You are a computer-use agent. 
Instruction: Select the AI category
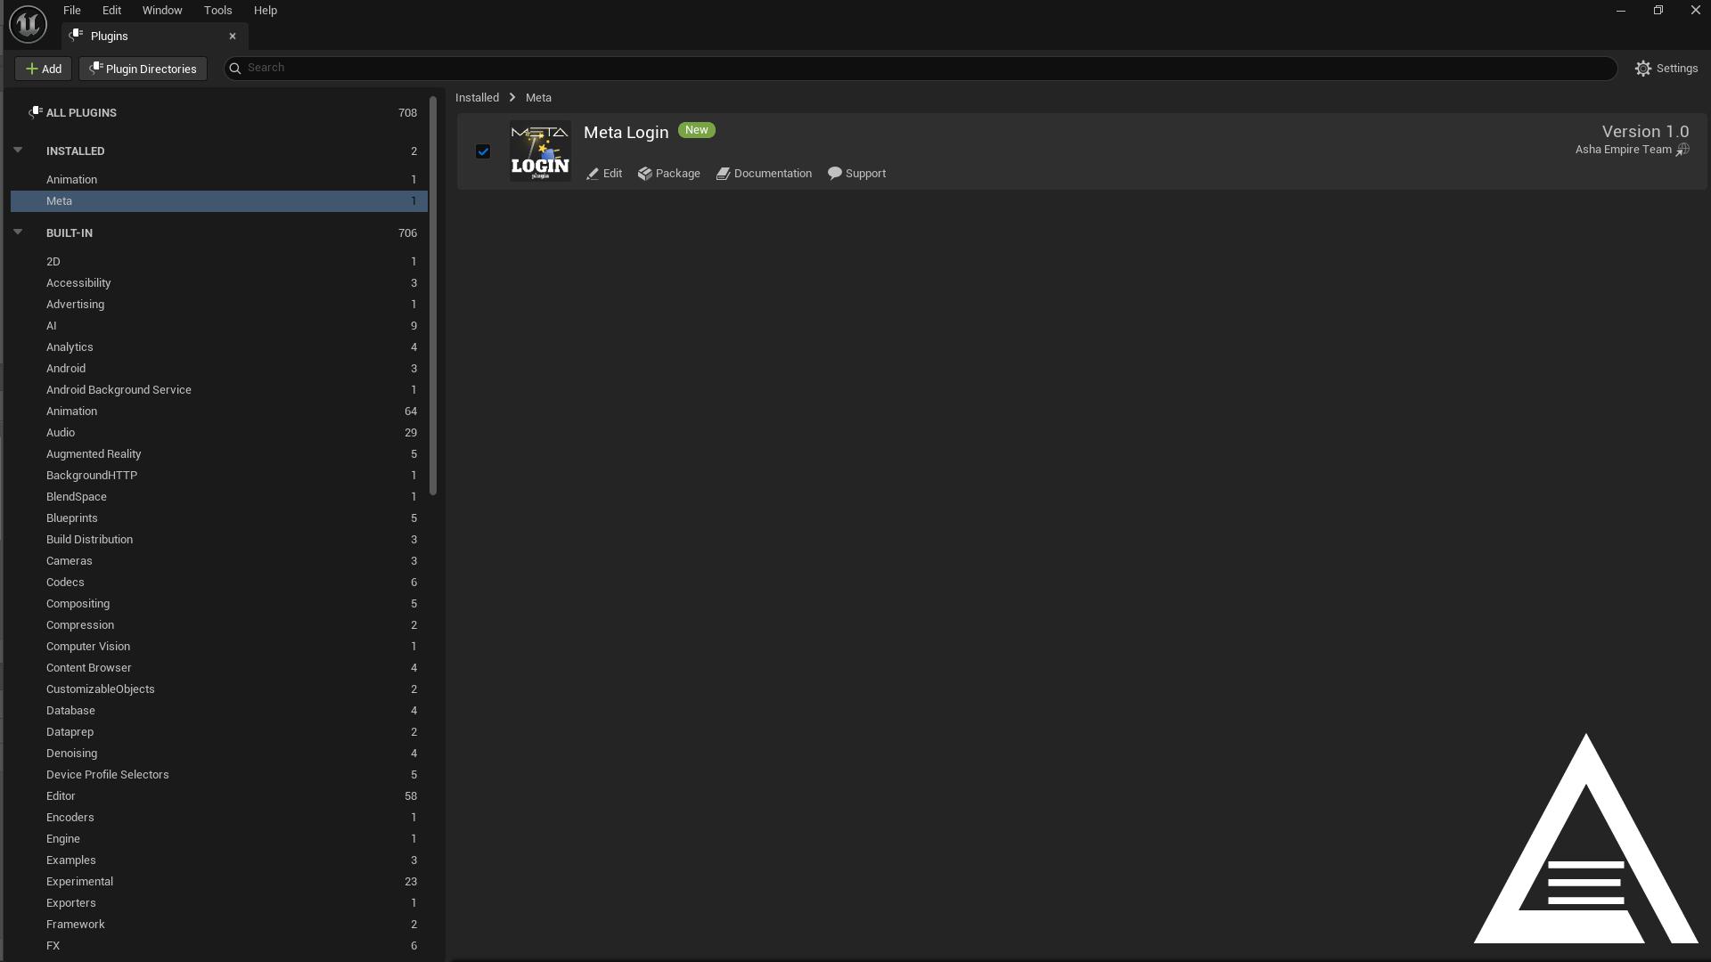click(x=219, y=326)
